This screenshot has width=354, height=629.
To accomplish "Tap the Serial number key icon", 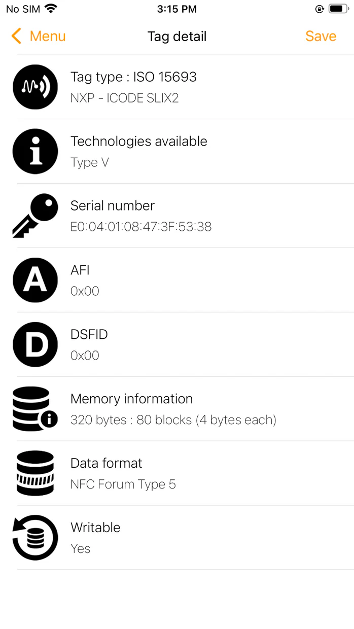I will 35,216.
